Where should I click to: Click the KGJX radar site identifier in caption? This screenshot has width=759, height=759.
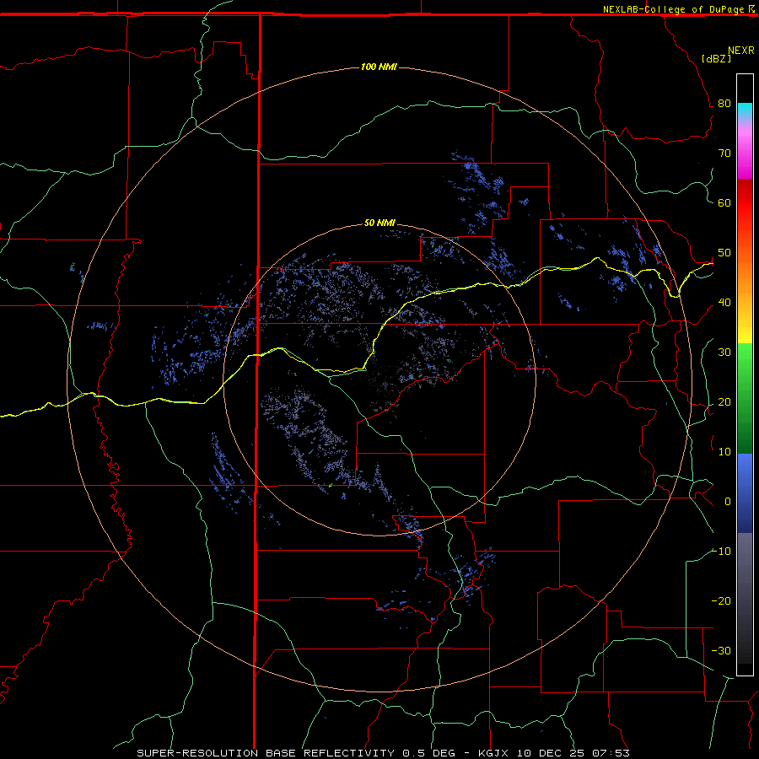tap(493, 753)
